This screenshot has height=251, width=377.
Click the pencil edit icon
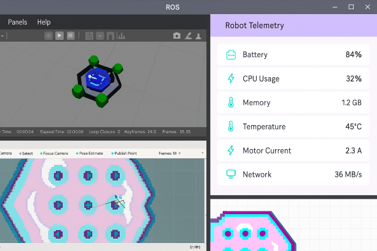[188, 36]
